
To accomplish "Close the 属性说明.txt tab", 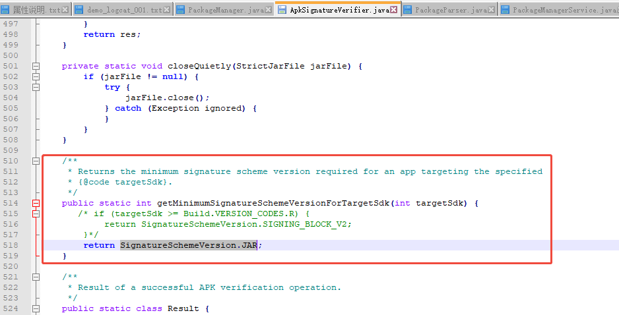I will coord(65,10).
